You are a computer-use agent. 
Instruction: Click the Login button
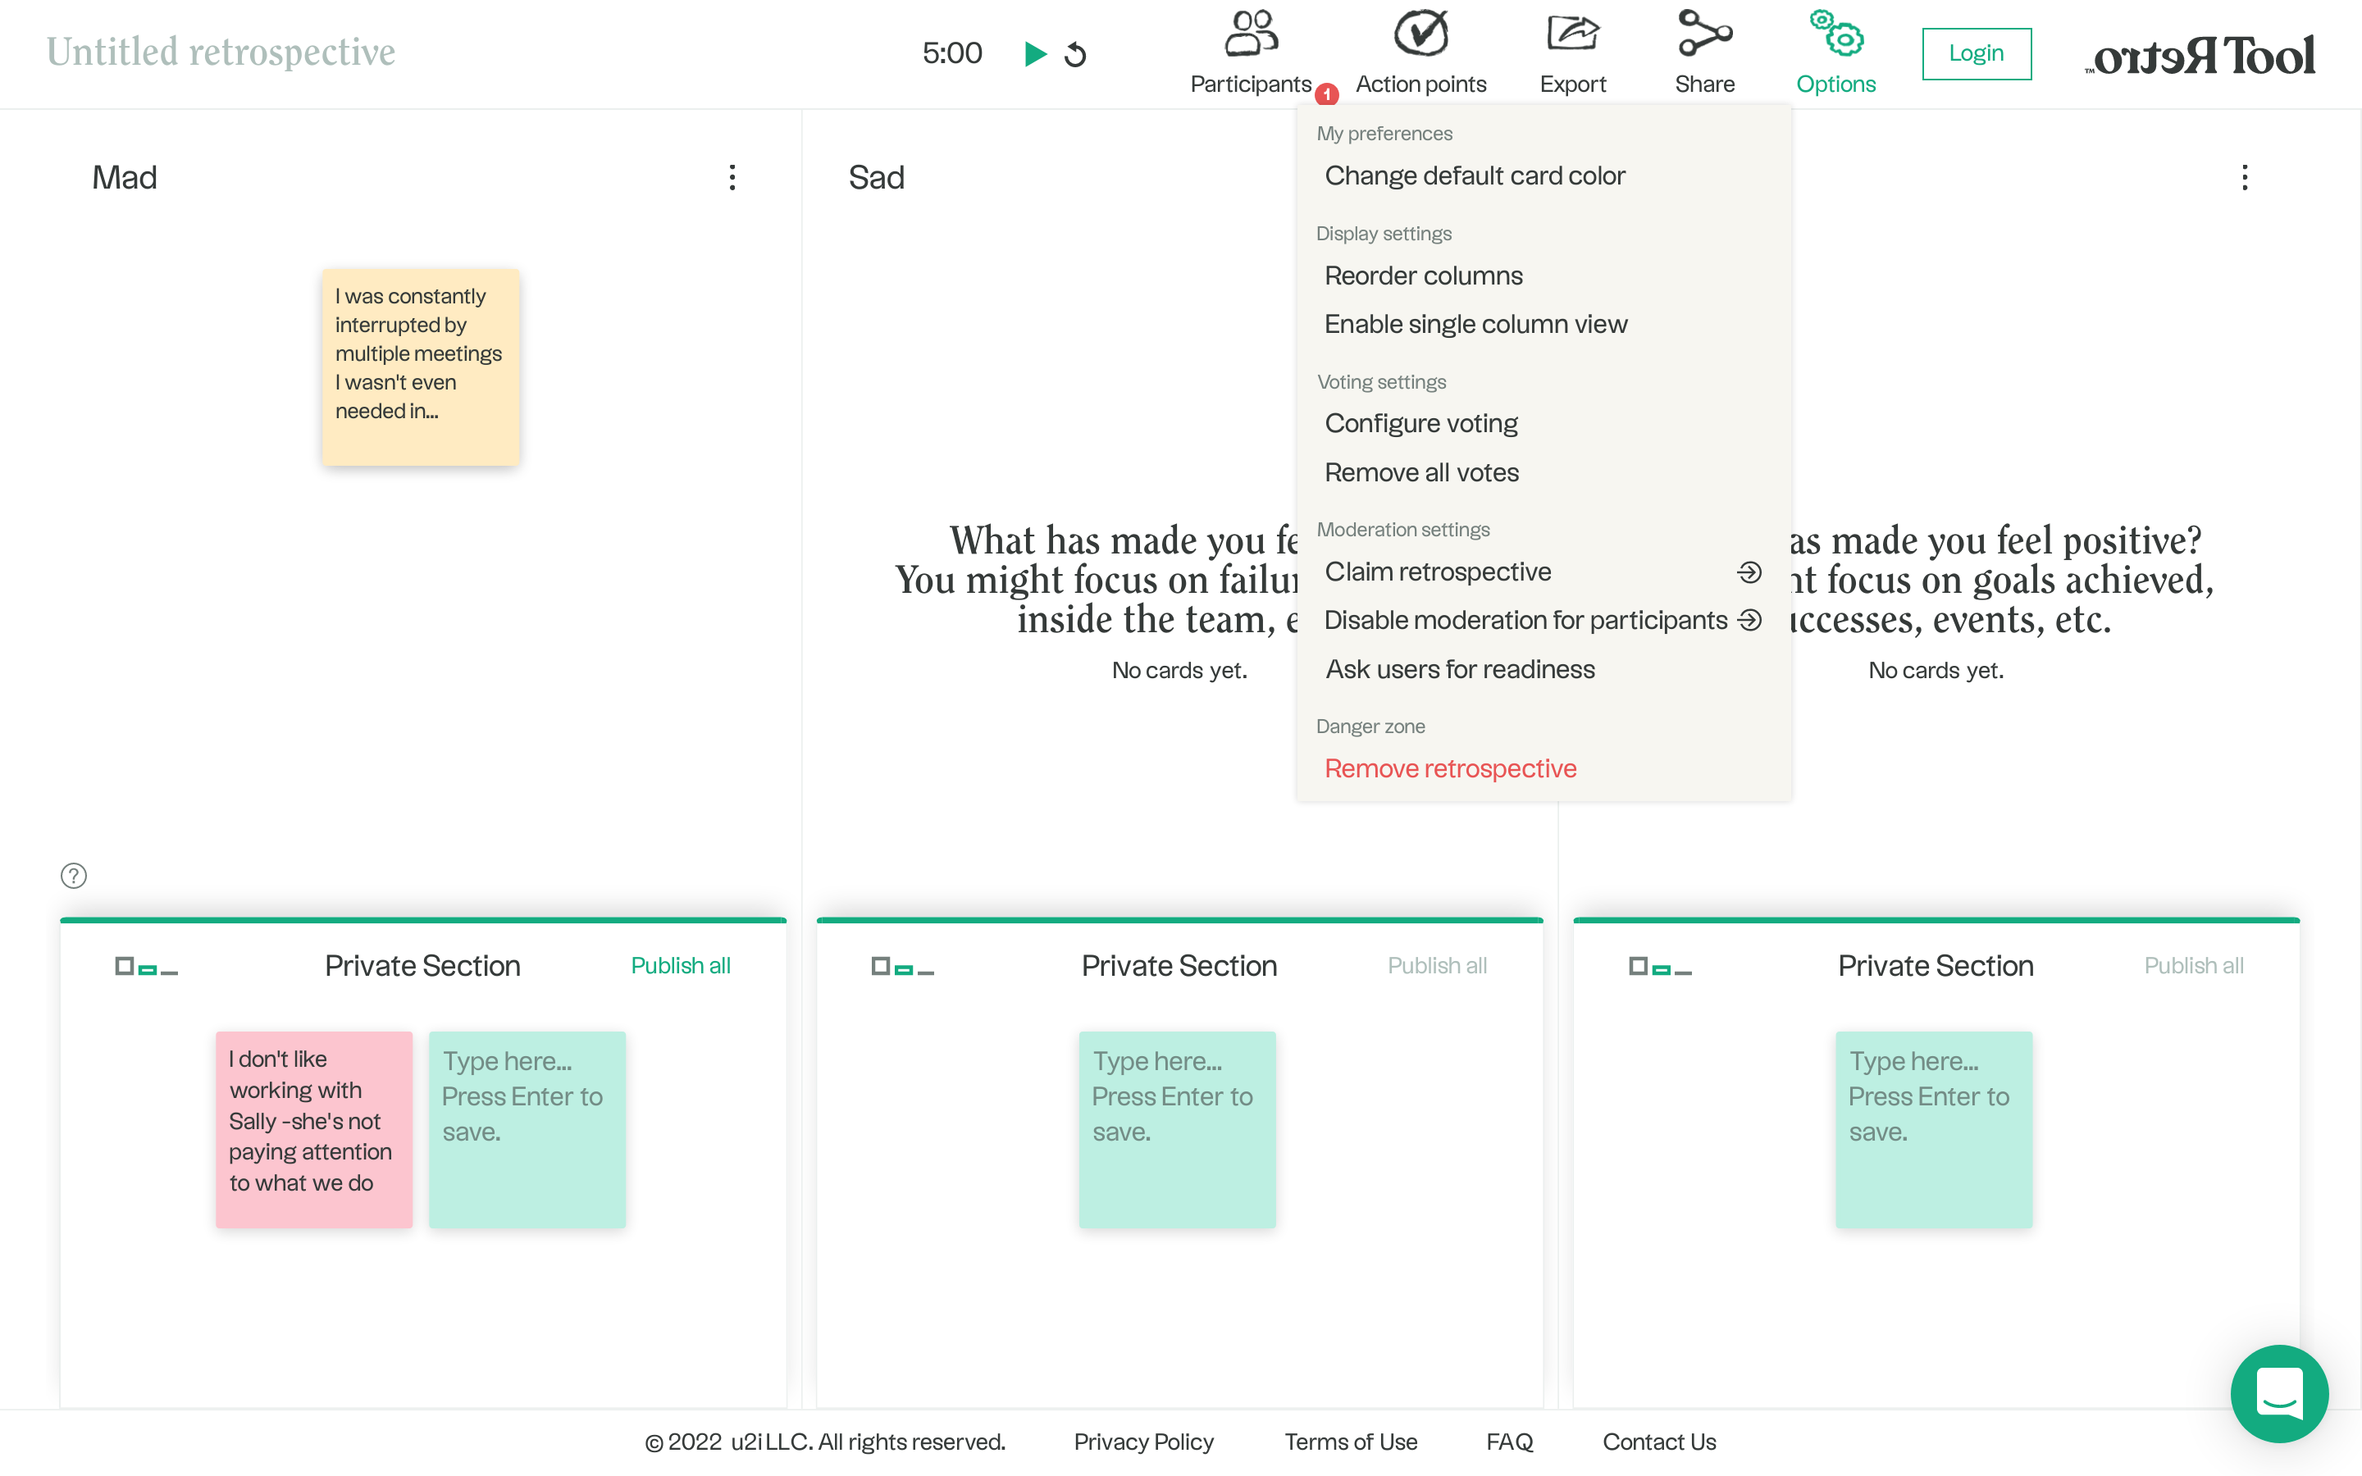(x=1976, y=53)
